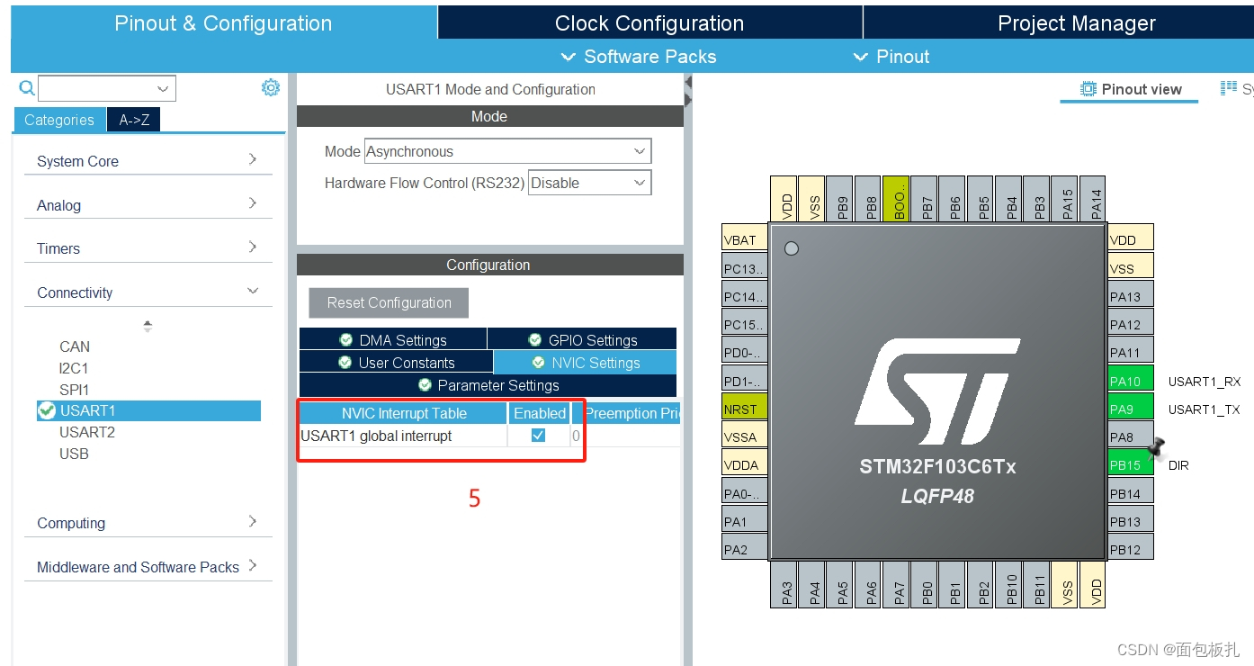Open the Parameter Settings tab
This screenshot has width=1254, height=666.
tap(488, 385)
